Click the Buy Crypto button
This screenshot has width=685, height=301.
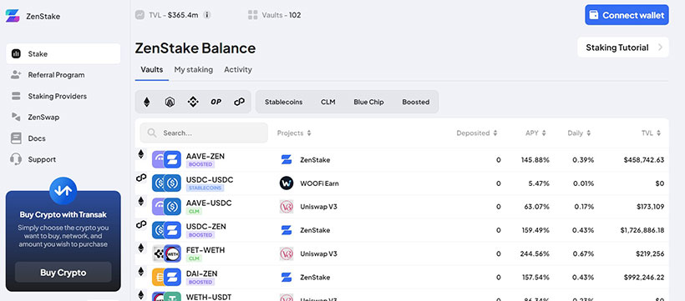coord(63,273)
